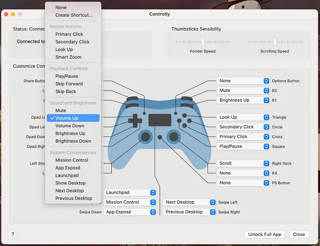Viewport: 320px width, 246px height.
Task: Choose Skip Forward menu item
Action: [73, 84]
